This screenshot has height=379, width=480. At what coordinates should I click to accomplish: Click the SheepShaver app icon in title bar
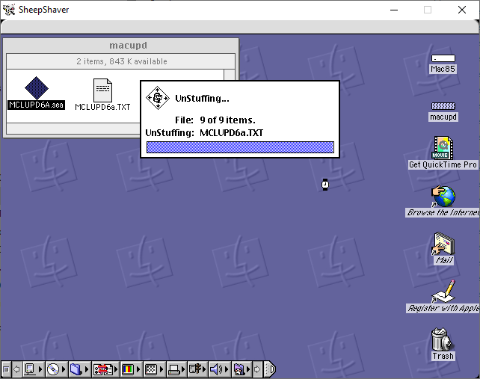9,10
